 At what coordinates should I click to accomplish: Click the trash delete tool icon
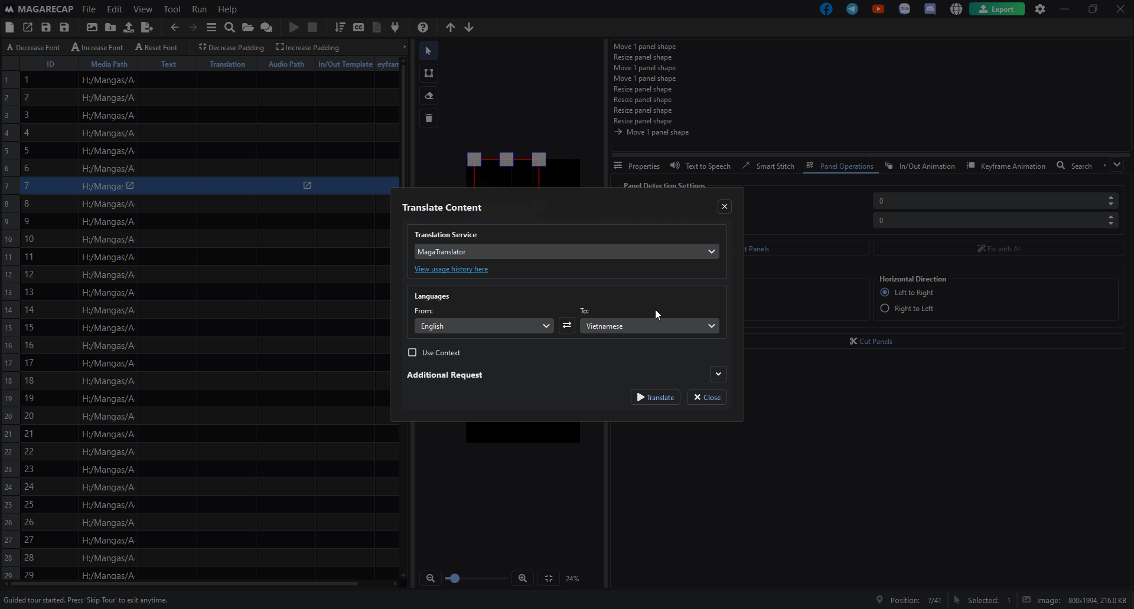429,118
